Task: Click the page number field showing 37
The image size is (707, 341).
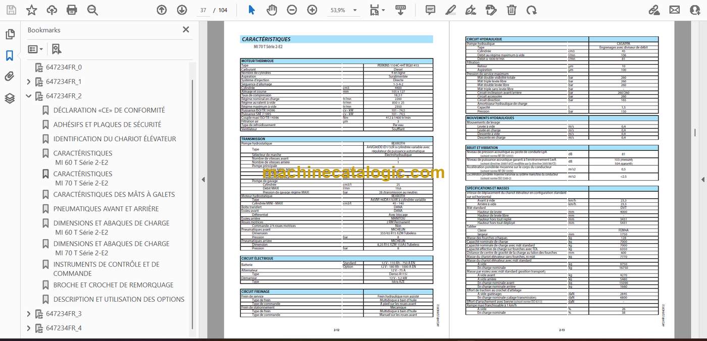Action: click(203, 10)
